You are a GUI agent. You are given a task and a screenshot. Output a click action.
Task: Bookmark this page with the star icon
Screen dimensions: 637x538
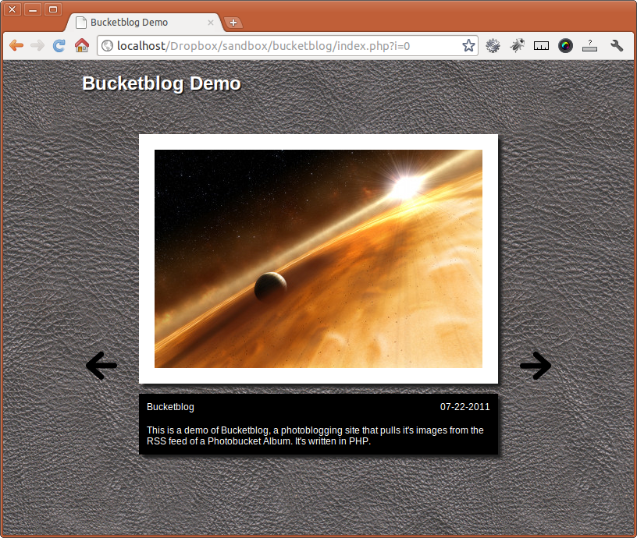(468, 45)
